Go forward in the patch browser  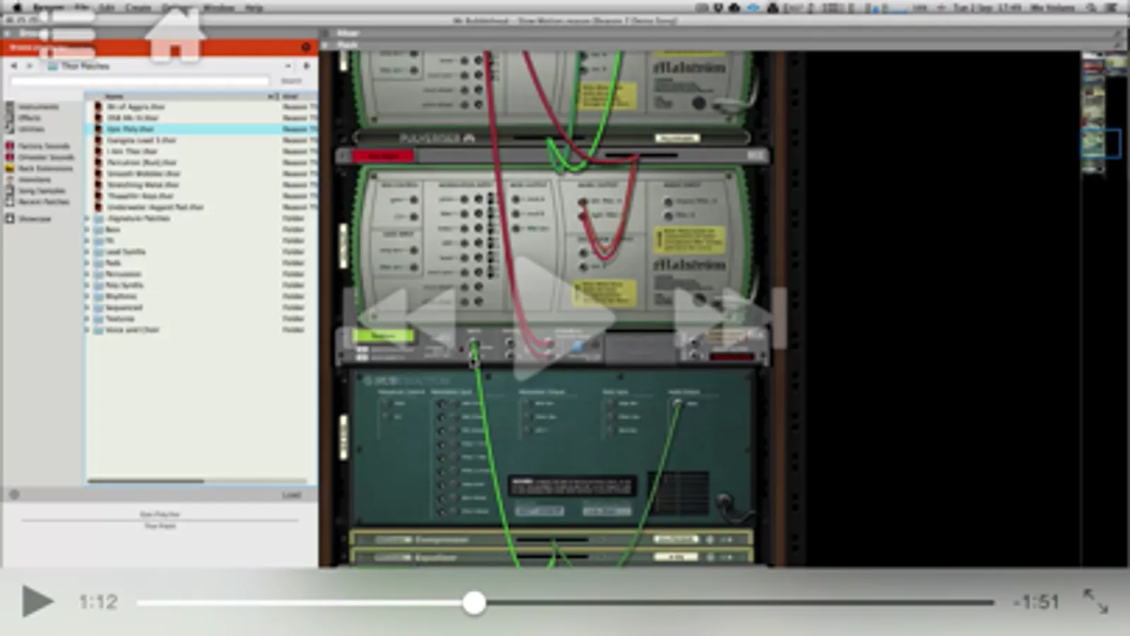tap(29, 66)
